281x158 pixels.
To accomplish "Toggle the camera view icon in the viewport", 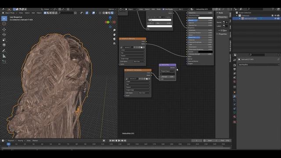I will click(x=114, y=39).
